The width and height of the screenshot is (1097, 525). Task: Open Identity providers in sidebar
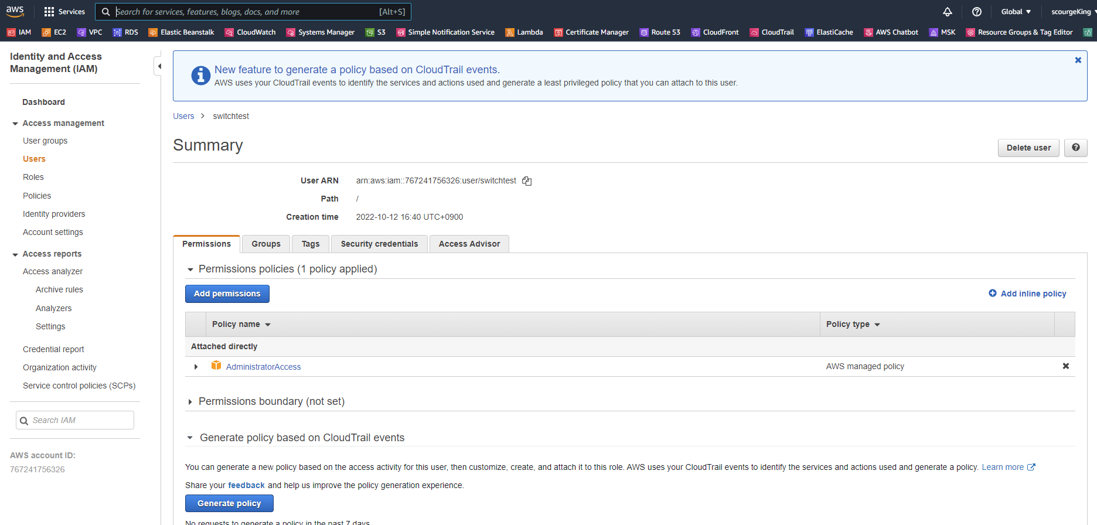coord(54,214)
